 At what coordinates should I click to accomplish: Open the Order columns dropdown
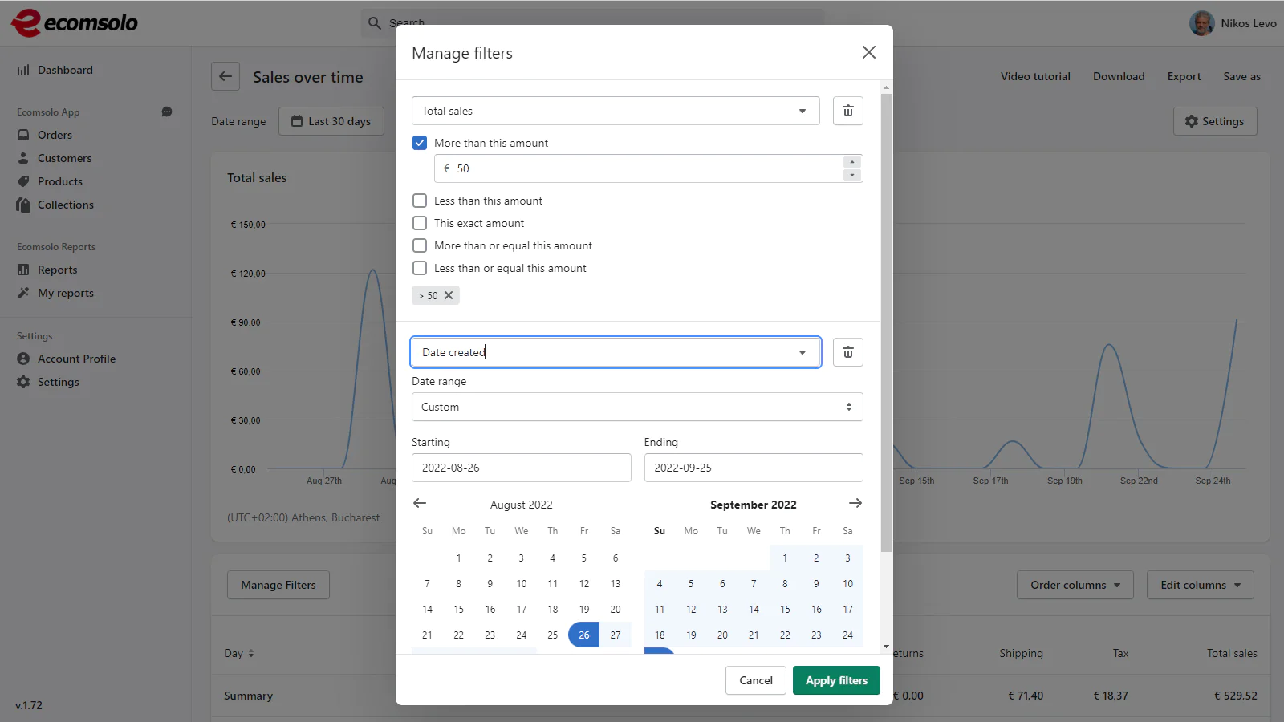pyautogui.click(x=1075, y=585)
